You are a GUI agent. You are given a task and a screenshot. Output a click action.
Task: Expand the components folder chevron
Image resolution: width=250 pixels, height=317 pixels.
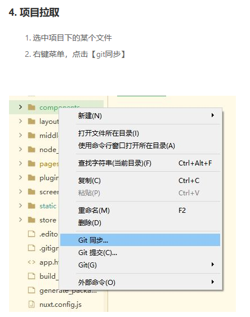(20, 107)
